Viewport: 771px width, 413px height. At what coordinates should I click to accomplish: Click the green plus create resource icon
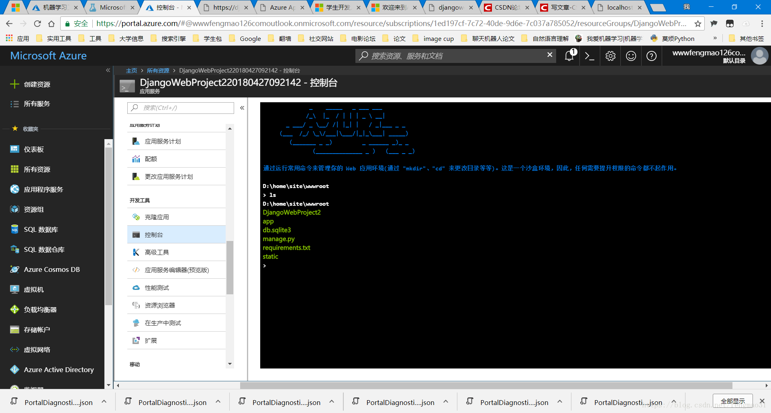(x=14, y=84)
